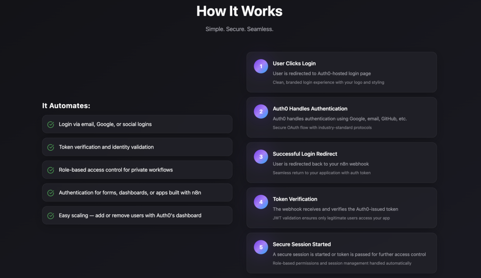The height and width of the screenshot is (278, 481).
Task: Click the Token Verification heading
Action: pos(295,199)
